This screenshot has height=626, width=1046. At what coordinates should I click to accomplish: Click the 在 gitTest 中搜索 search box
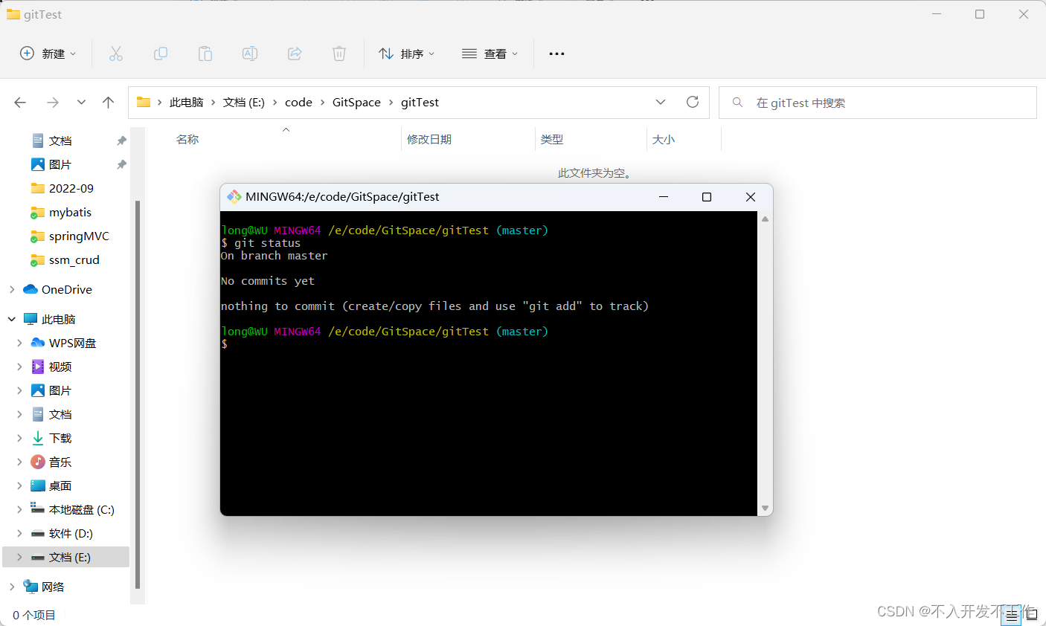(878, 103)
